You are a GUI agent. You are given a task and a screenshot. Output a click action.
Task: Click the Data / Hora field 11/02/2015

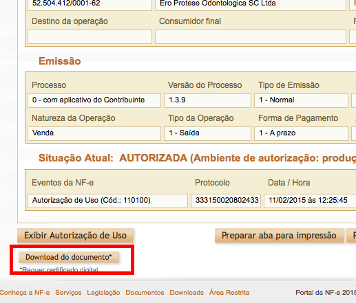pyautogui.click(x=310, y=201)
